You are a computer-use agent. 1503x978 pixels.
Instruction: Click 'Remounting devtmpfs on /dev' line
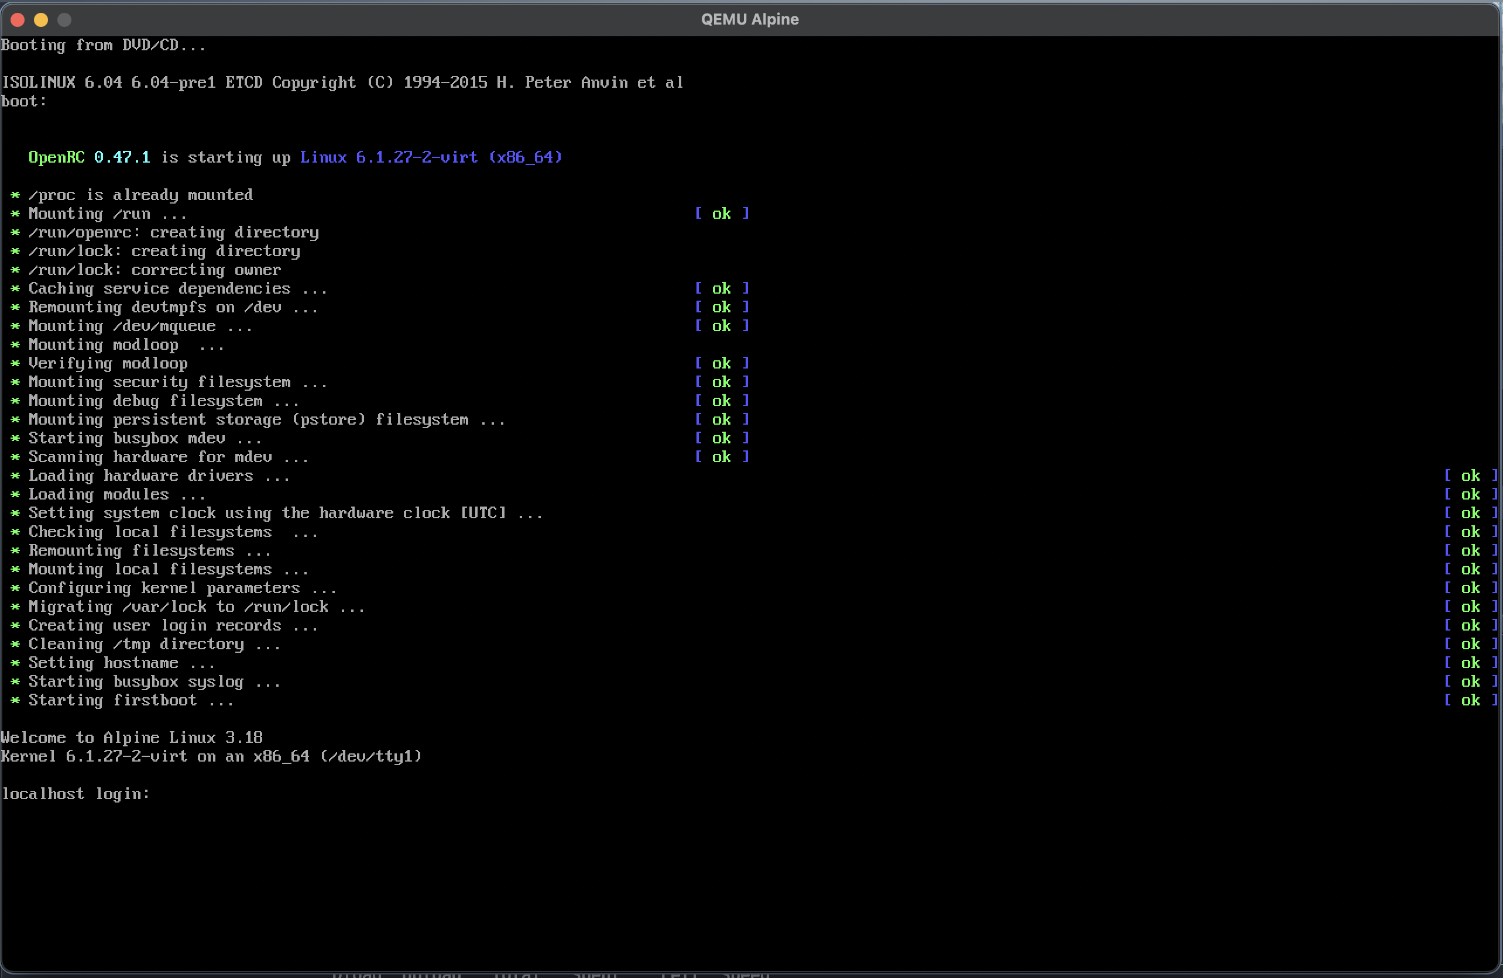click(173, 307)
